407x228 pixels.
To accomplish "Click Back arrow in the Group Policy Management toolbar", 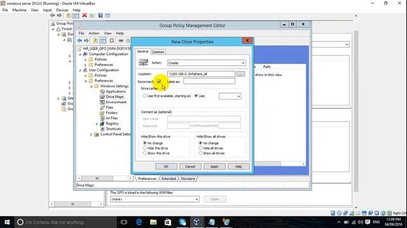I will click(52, 15).
